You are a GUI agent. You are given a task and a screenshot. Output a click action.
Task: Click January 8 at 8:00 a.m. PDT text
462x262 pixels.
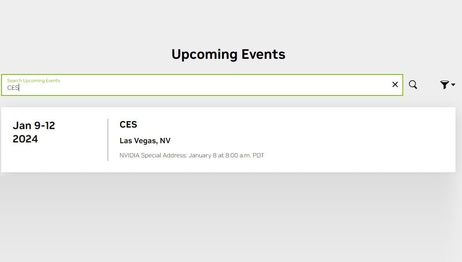click(226, 155)
